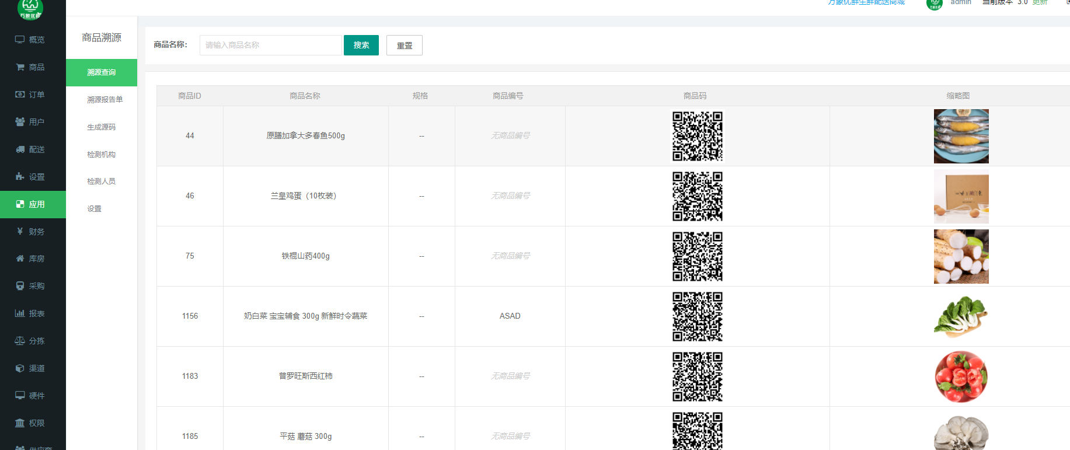Go to 权限 permissions in the sidebar
This screenshot has height=450, width=1070.
(x=33, y=423)
